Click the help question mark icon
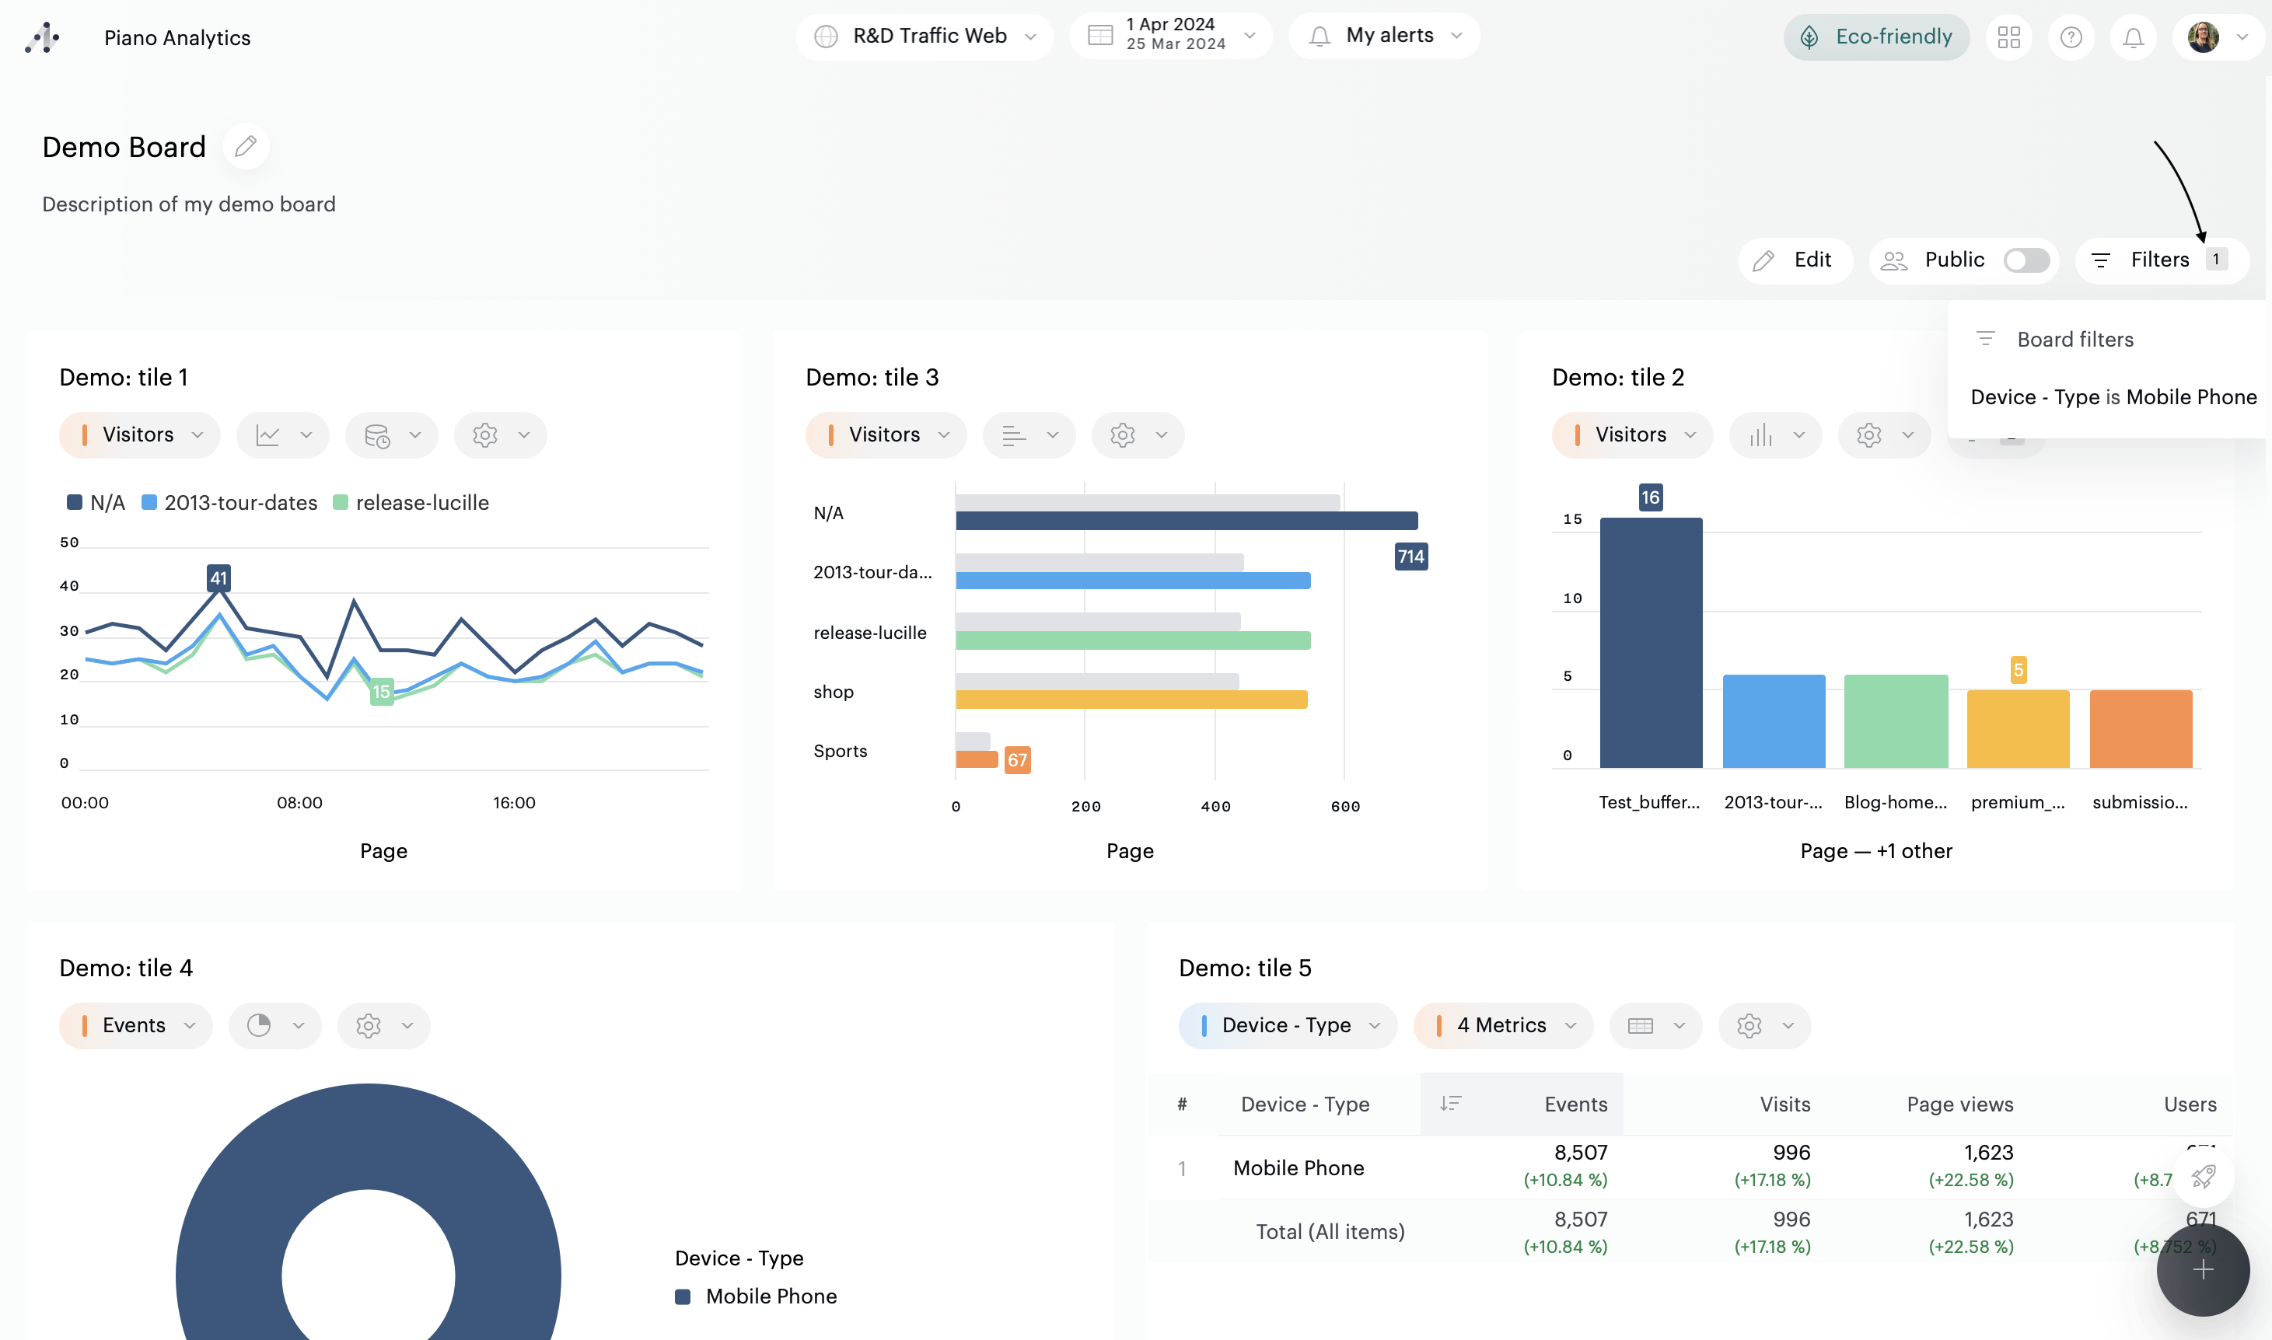 pyautogui.click(x=2071, y=37)
